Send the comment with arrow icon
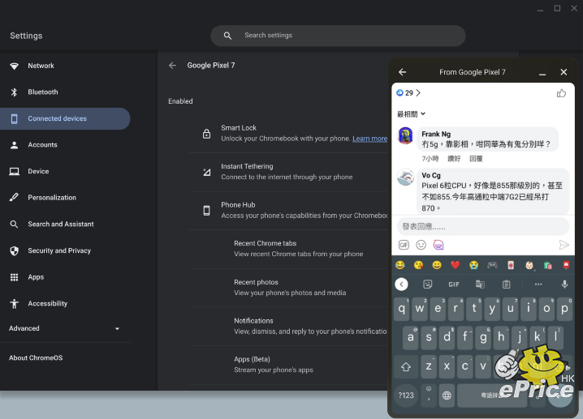This screenshot has width=583, height=419. pyautogui.click(x=564, y=245)
